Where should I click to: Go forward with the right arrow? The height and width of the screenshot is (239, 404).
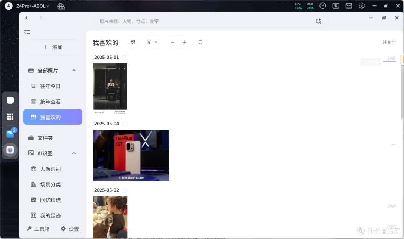pyautogui.click(x=41, y=18)
